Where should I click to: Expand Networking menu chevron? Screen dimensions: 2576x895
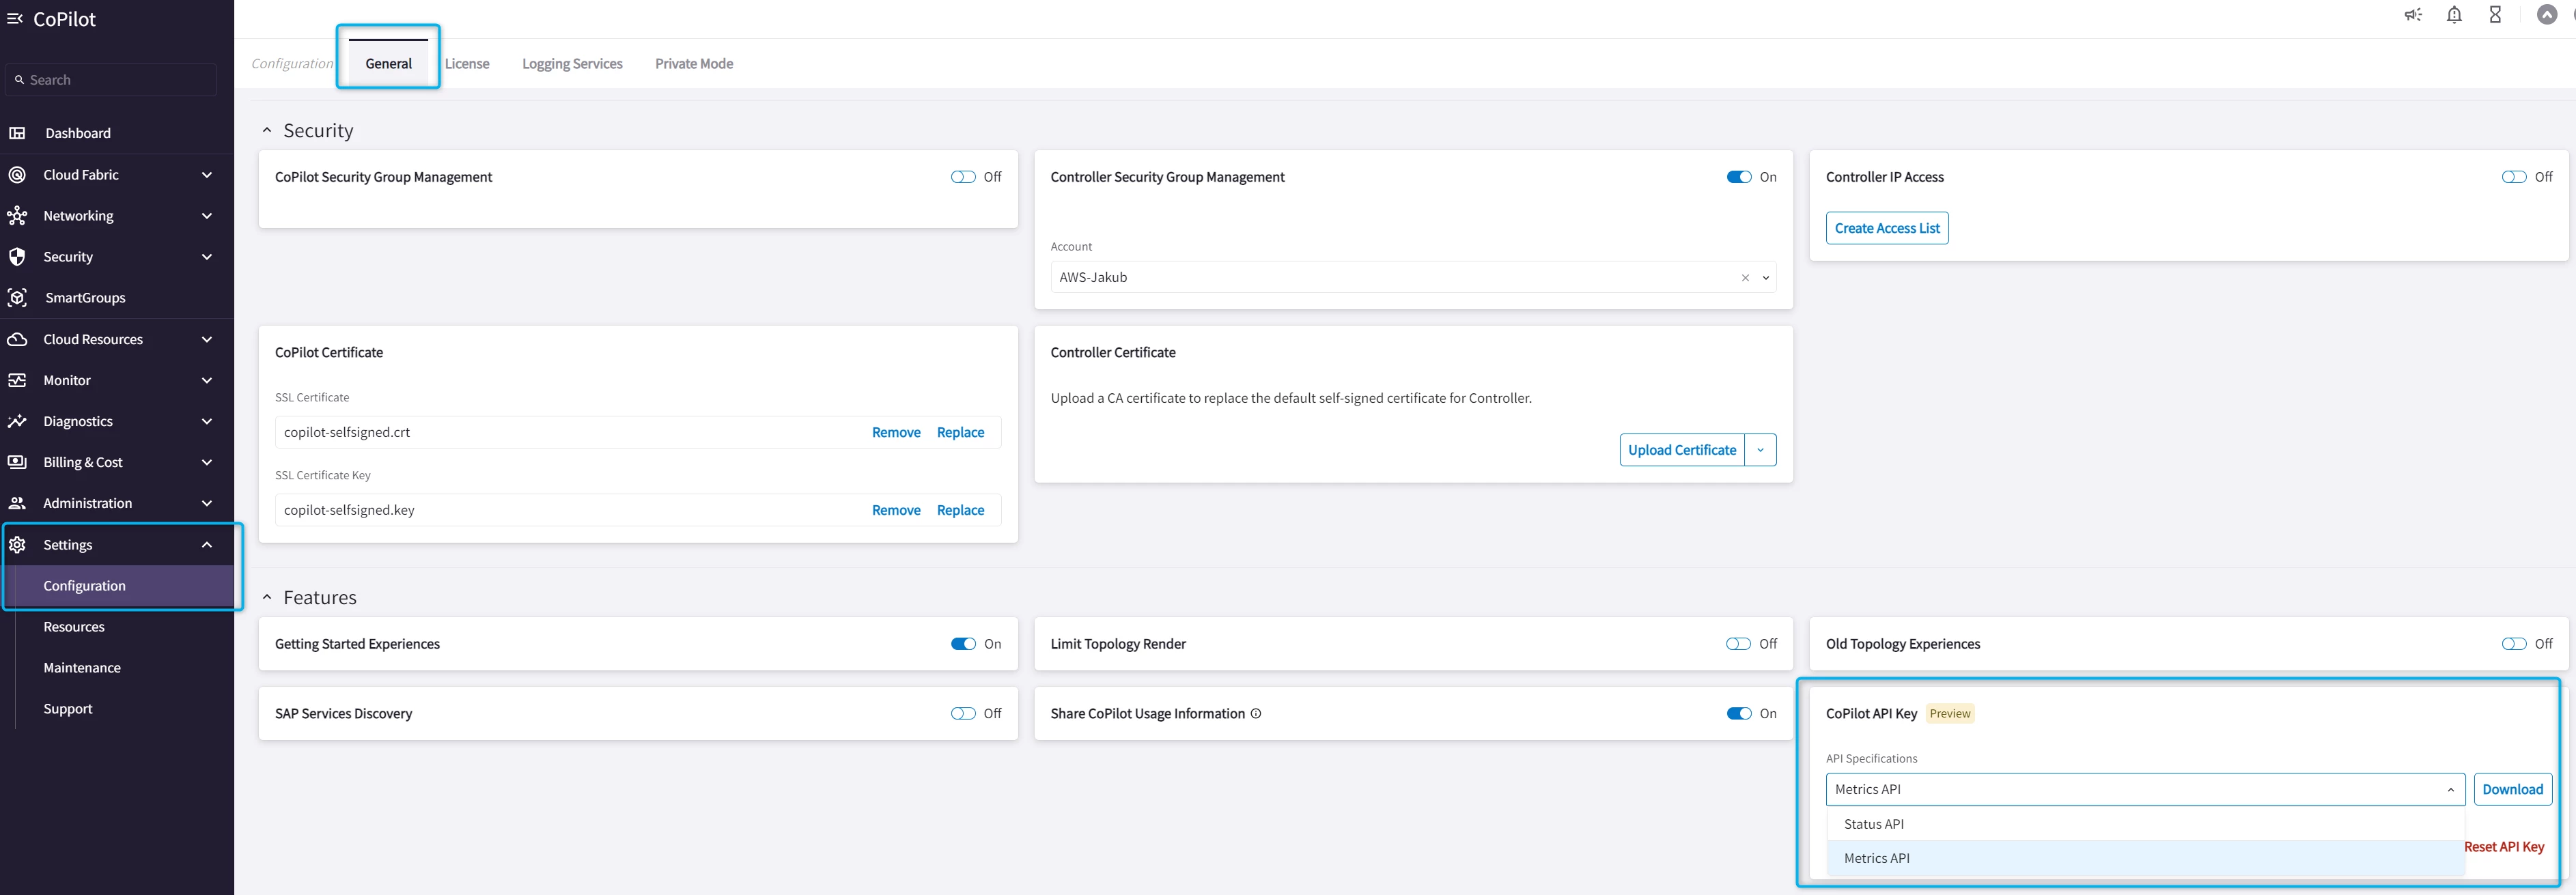[207, 216]
